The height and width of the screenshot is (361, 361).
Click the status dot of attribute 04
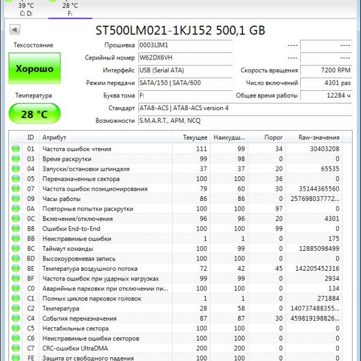click(x=16, y=168)
